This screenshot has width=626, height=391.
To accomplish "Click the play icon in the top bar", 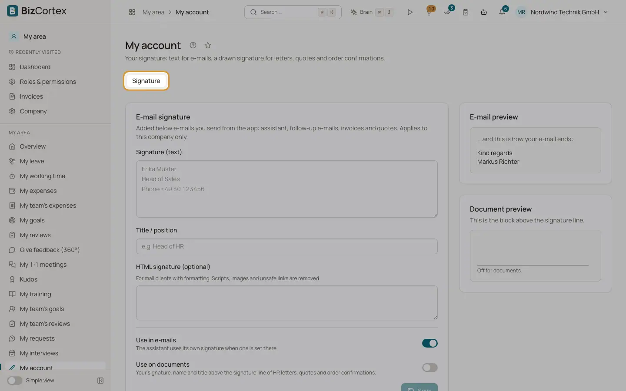I will tap(410, 12).
